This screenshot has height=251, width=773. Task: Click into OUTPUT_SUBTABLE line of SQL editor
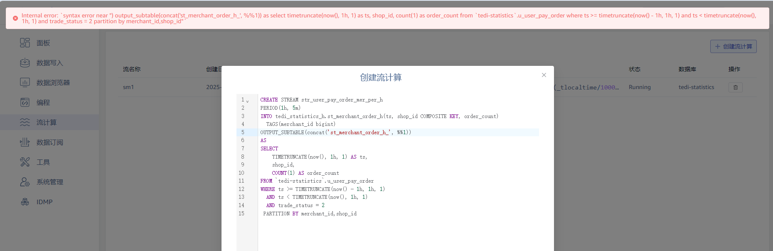[x=335, y=133]
